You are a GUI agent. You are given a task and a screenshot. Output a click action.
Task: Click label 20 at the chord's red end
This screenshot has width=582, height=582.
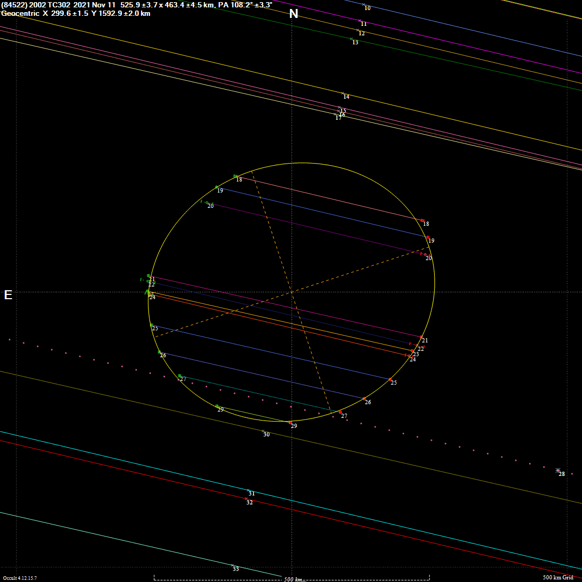(x=429, y=259)
